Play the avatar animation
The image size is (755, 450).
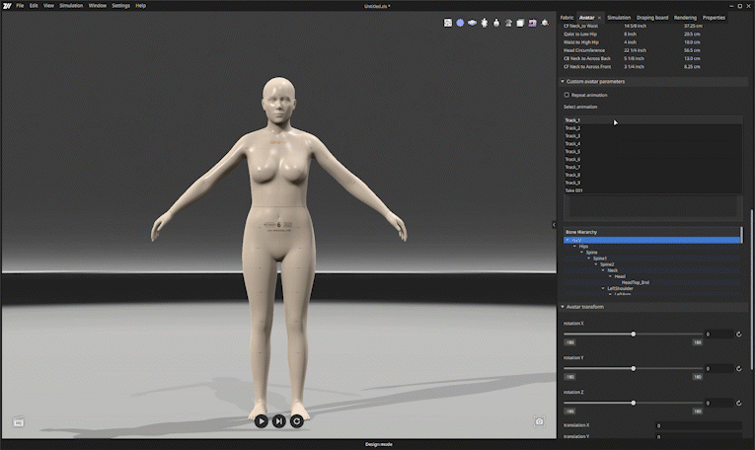pyautogui.click(x=261, y=421)
